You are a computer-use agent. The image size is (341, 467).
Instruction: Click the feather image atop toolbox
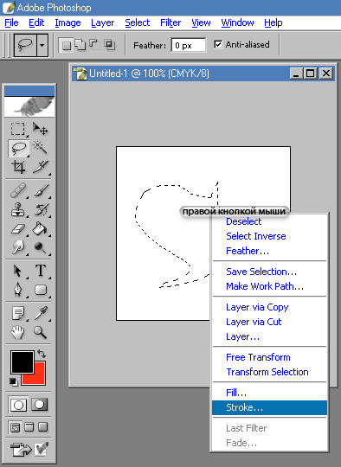(29, 106)
